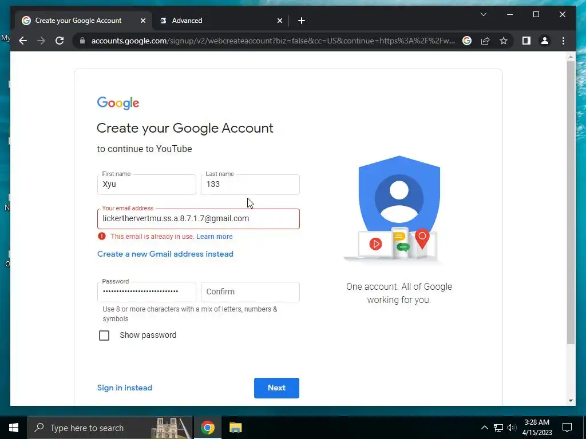Open the Chrome three-dot menu
Viewport: 586px width, 439px height.
pyautogui.click(x=563, y=41)
